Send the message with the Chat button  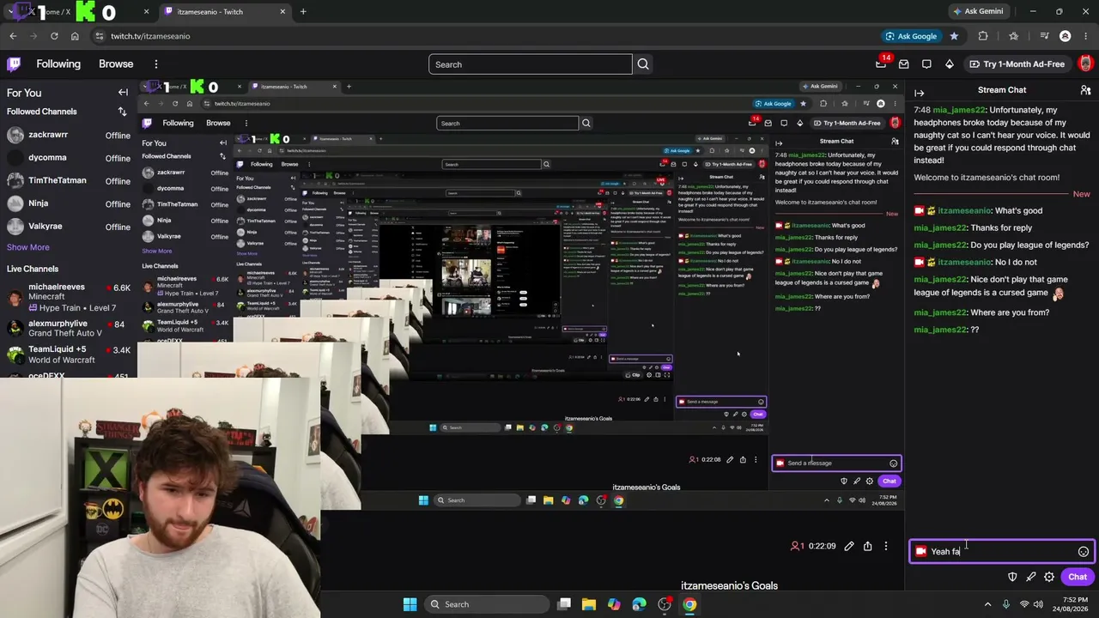pyautogui.click(x=1078, y=577)
